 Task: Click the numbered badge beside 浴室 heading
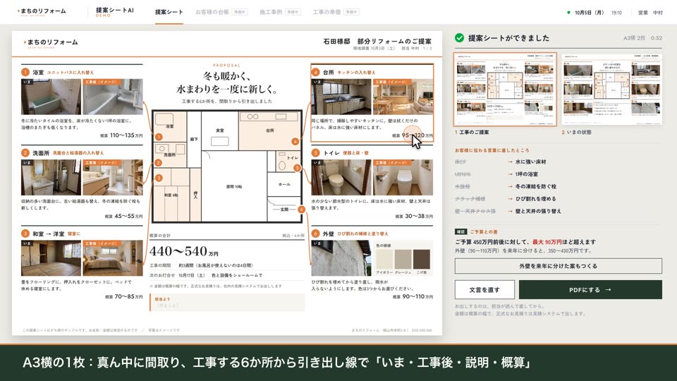coord(25,72)
